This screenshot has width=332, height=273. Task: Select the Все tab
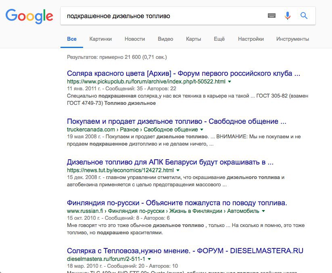72,39
